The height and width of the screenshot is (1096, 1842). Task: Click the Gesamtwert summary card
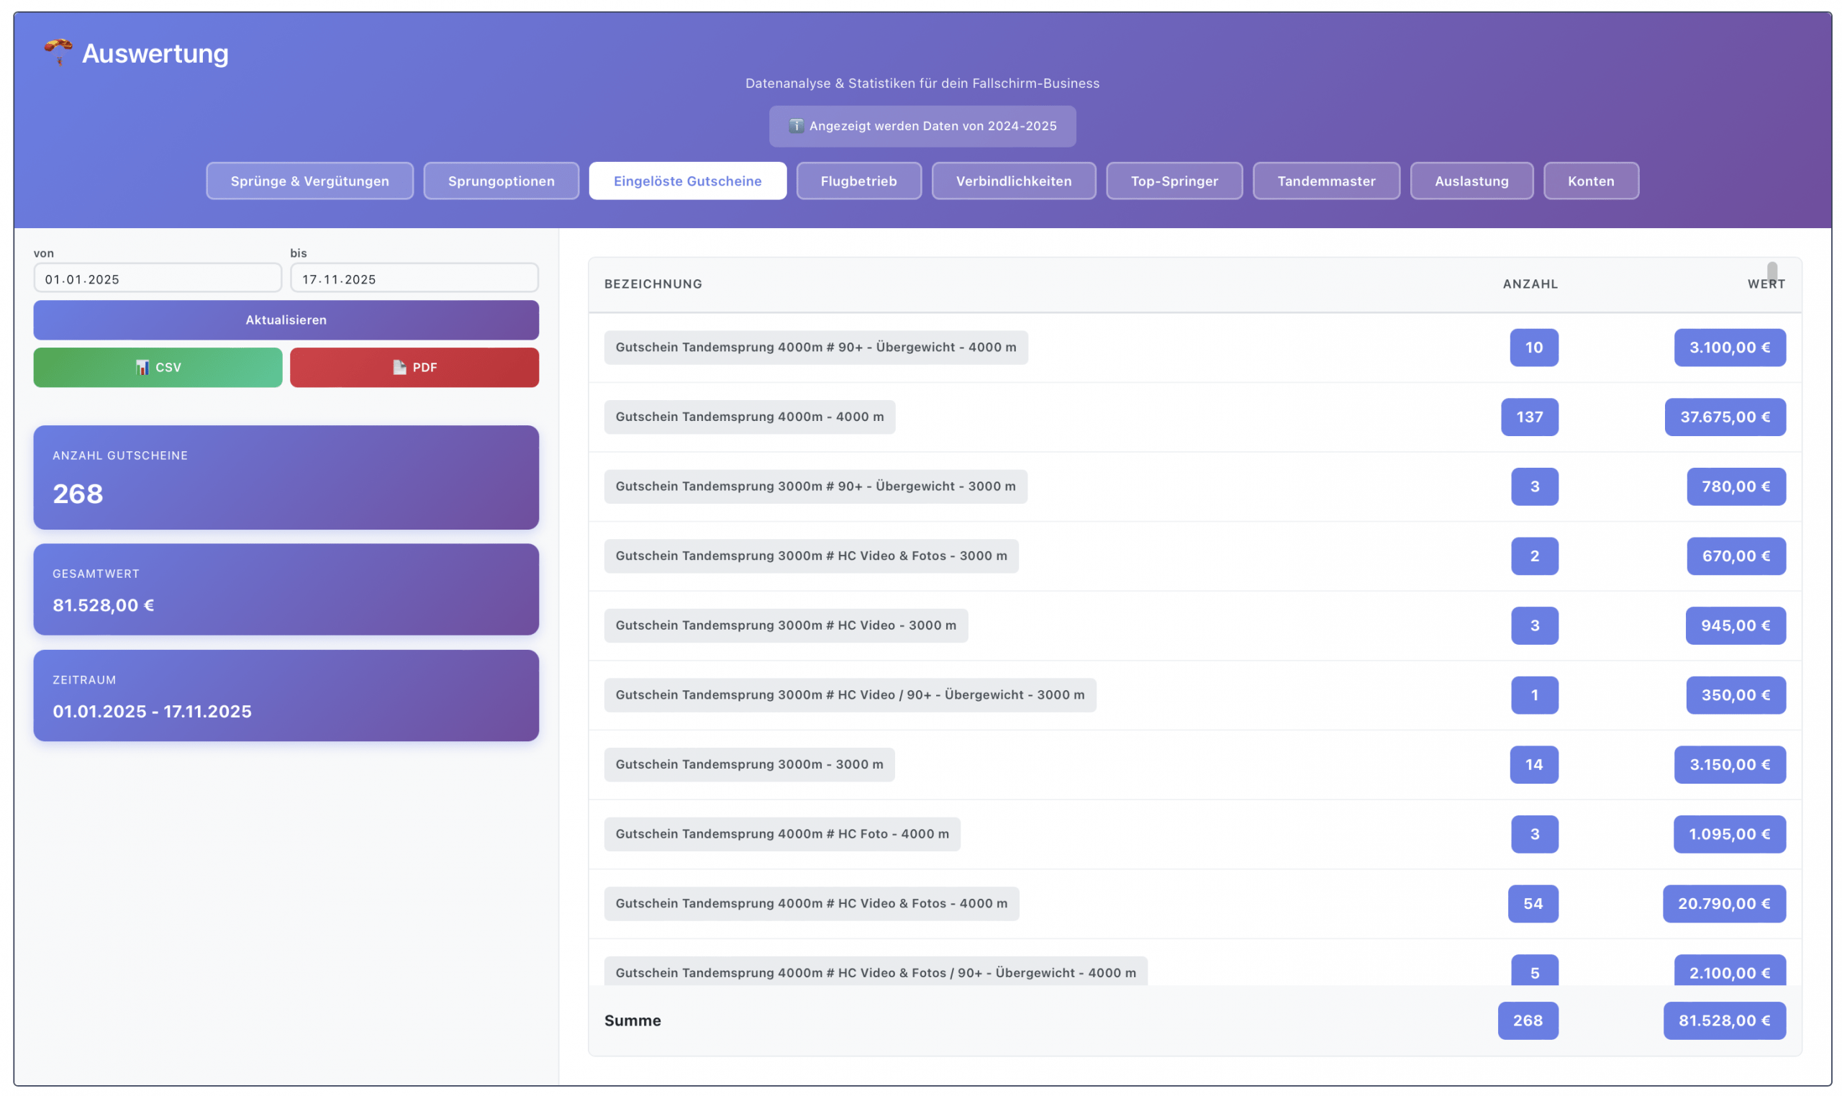[x=286, y=589]
